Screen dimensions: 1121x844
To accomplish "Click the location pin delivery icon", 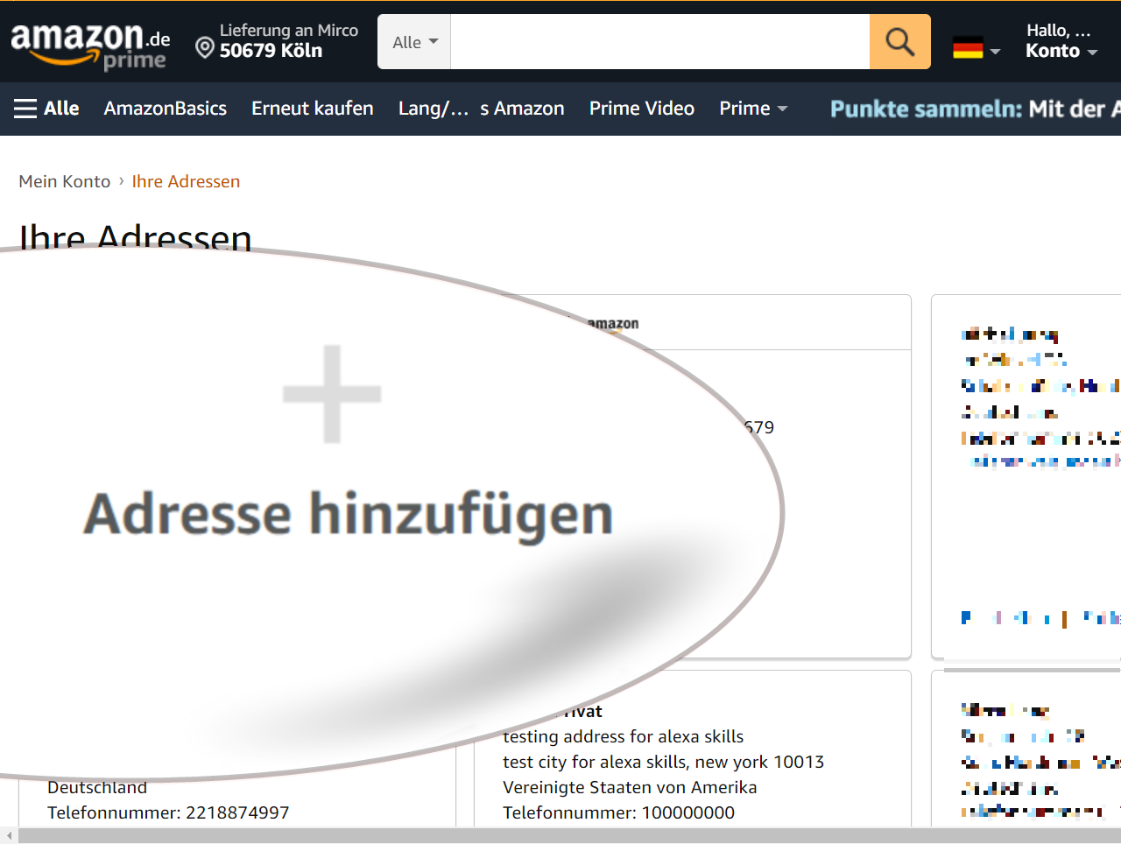I will coord(204,48).
